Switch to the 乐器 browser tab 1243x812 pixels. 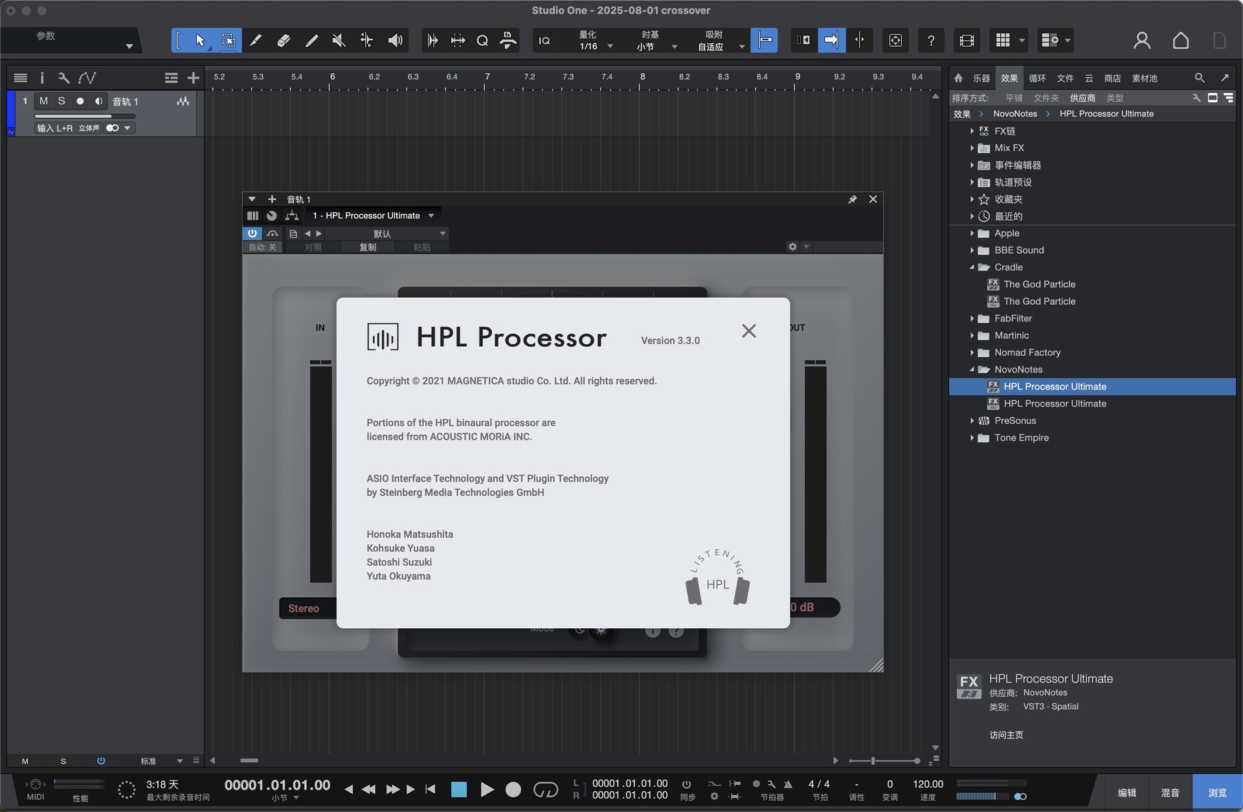click(981, 78)
